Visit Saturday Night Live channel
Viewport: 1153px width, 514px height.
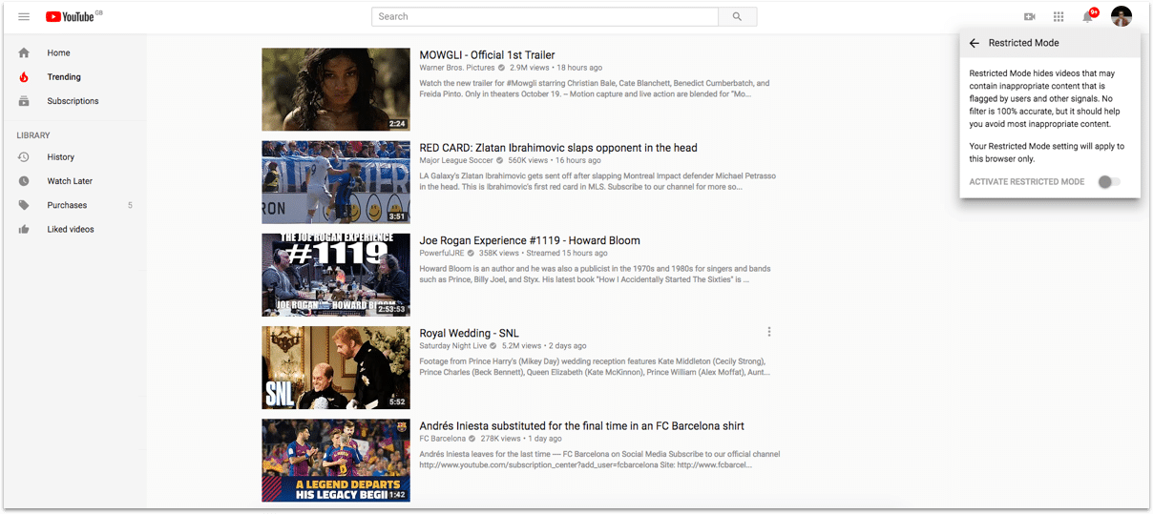[x=453, y=345]
